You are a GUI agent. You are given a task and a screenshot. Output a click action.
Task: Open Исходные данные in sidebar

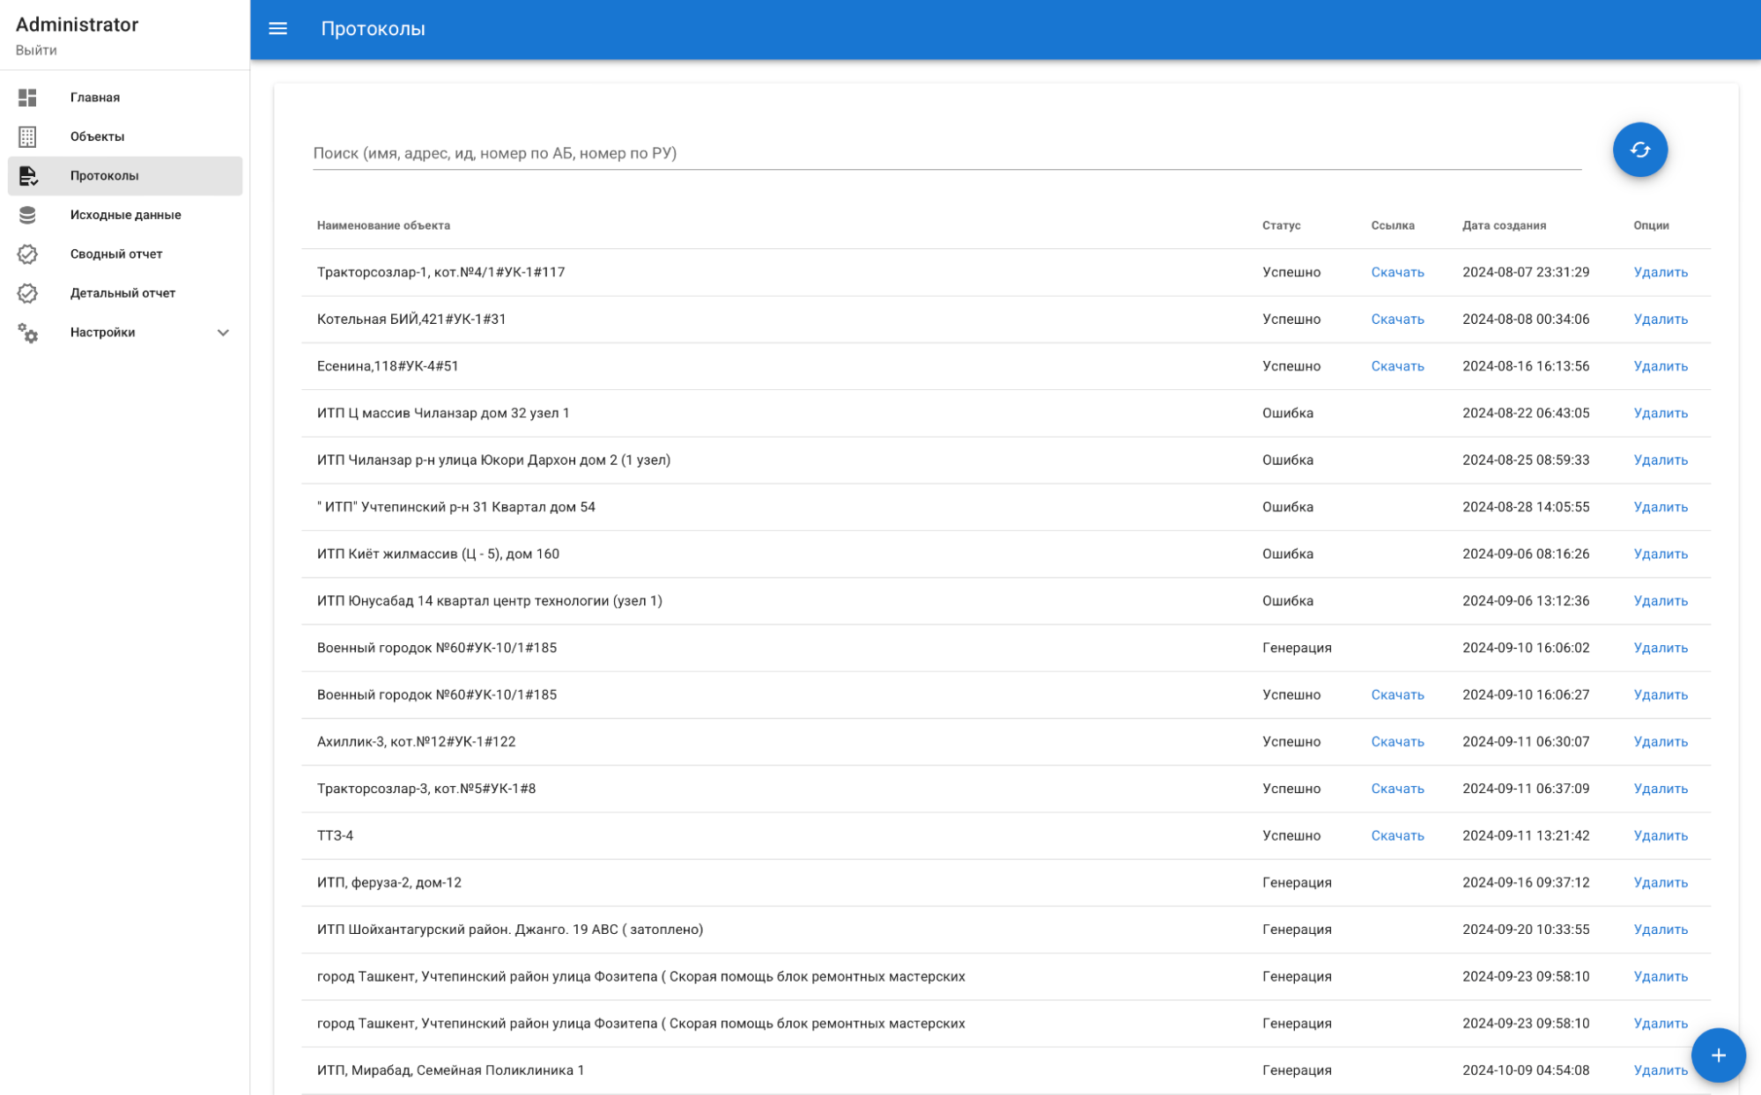coord(125,215)
